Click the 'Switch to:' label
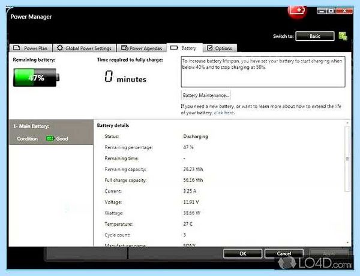This screenshot has height=276, width=360. [x=283, y=36]
